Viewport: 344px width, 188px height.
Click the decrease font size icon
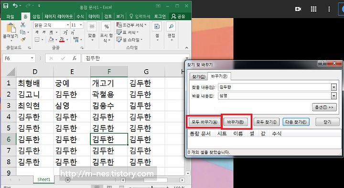coord(73,32)
